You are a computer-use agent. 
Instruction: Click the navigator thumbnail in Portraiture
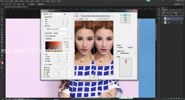pyautogui.click(x=125, y=67)
